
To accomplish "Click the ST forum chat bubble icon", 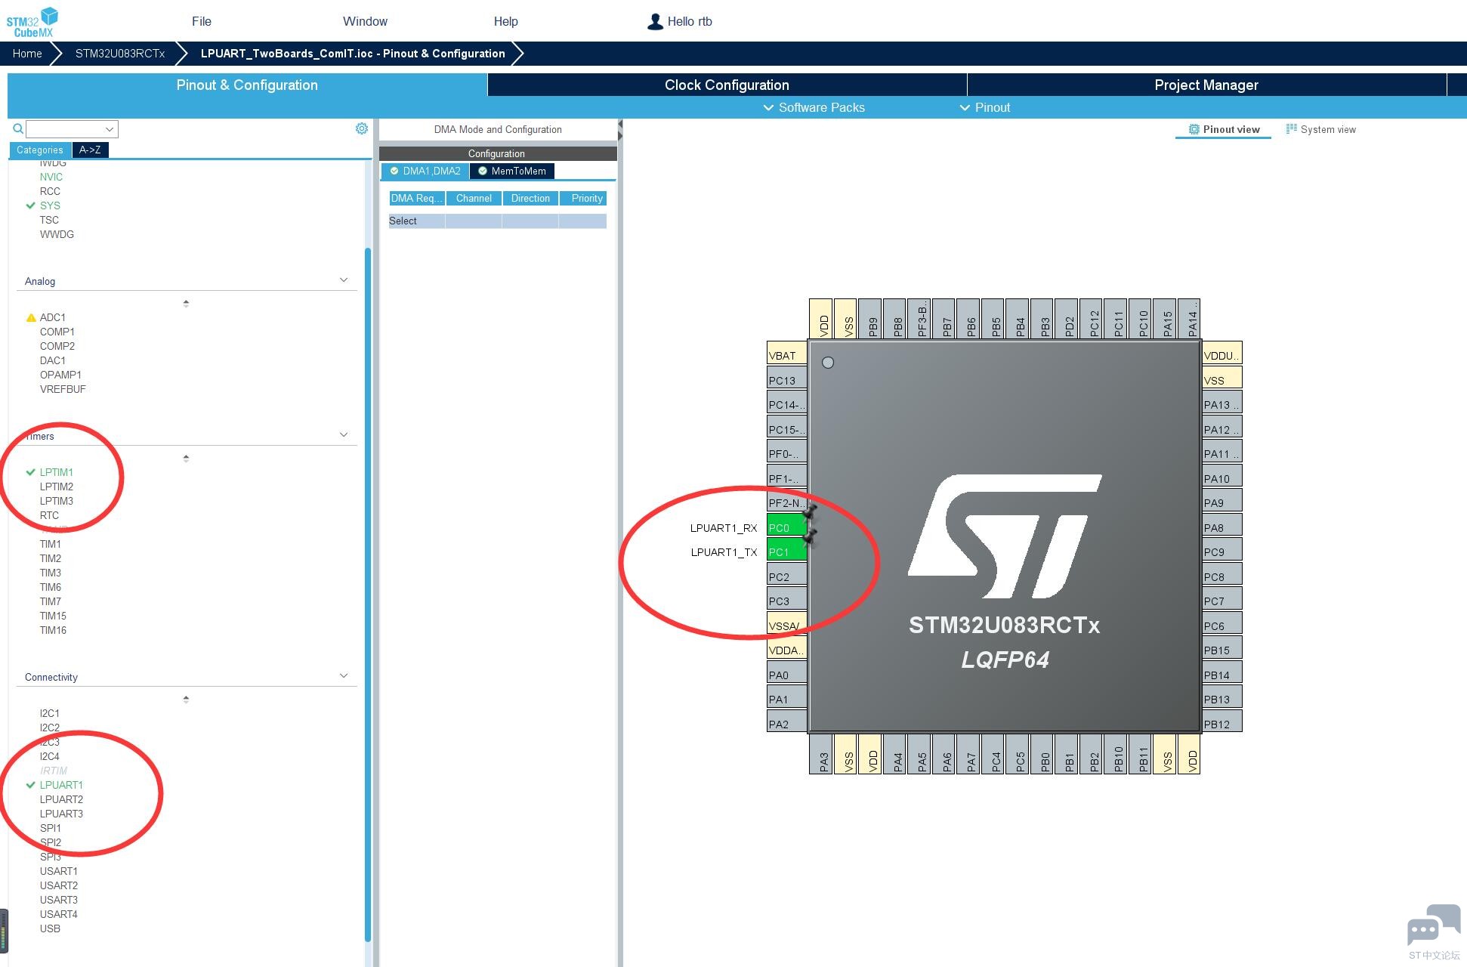I will 1433,925.
